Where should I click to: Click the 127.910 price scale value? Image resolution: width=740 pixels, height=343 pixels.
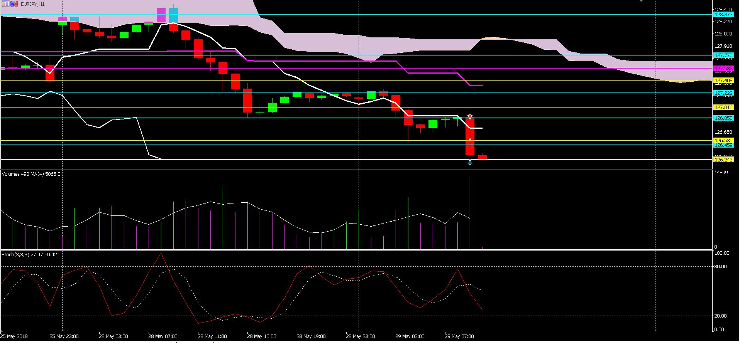(x=723, y=46)
